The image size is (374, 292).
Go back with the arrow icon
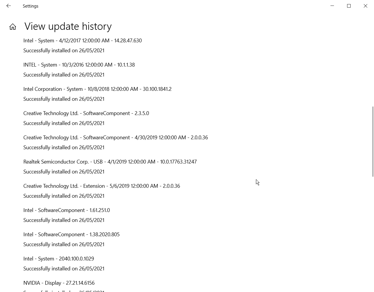pos(8,6)
